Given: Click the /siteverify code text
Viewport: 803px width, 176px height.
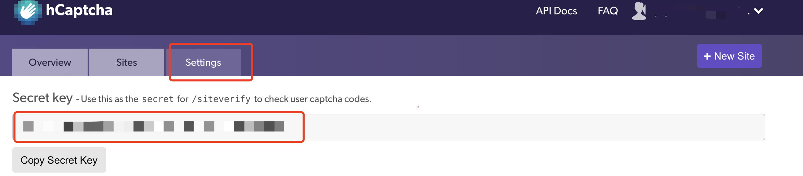Looking at the screenshot, I should pos(221,99).
